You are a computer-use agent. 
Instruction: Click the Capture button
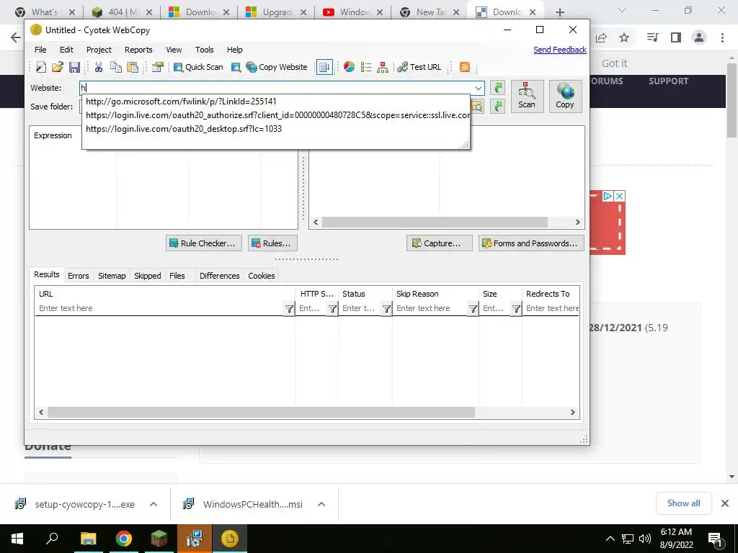[439, 243]
